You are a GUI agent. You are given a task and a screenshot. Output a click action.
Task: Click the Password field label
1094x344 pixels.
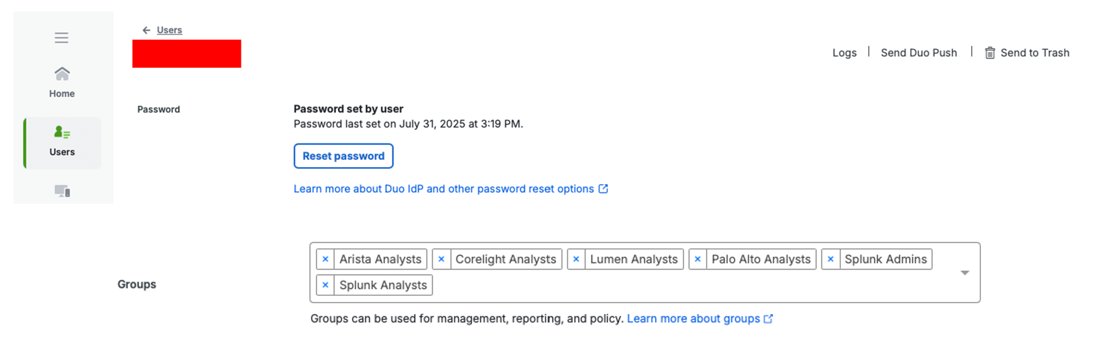point(158,109)
